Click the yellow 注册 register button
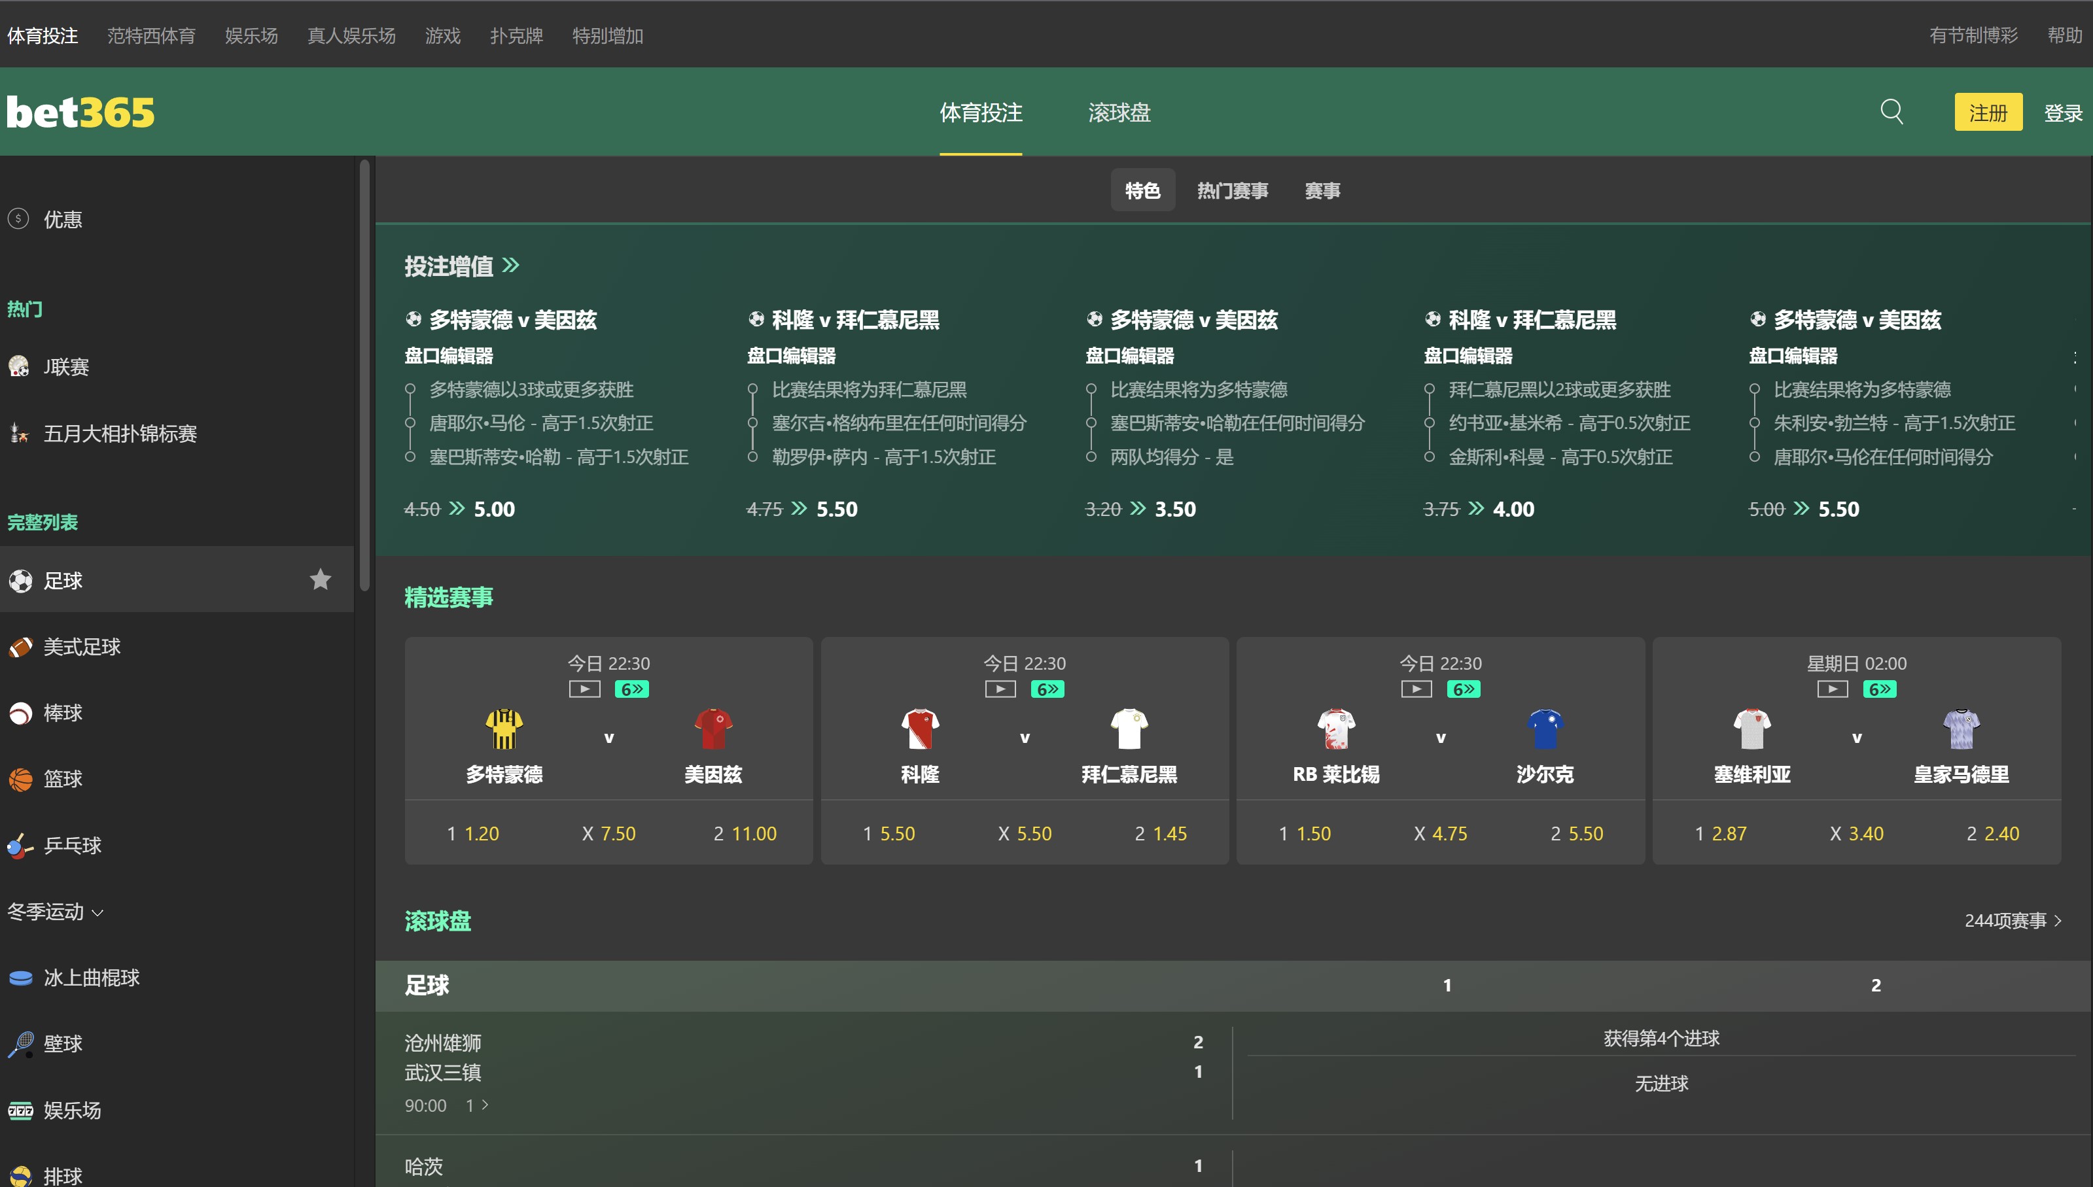2093x1187 pixels. coord(1988,112)
